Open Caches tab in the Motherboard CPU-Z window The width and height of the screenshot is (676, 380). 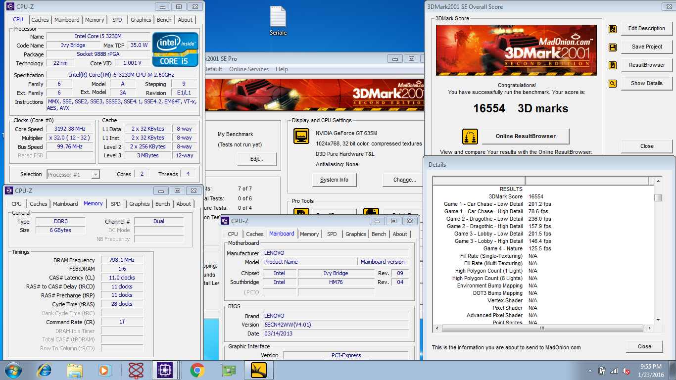pyautogui.click(x=255, y=234)
